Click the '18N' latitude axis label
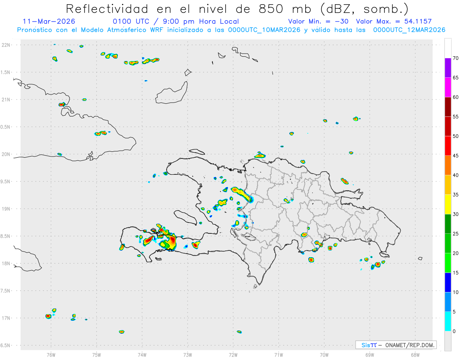 coord(6,264)
